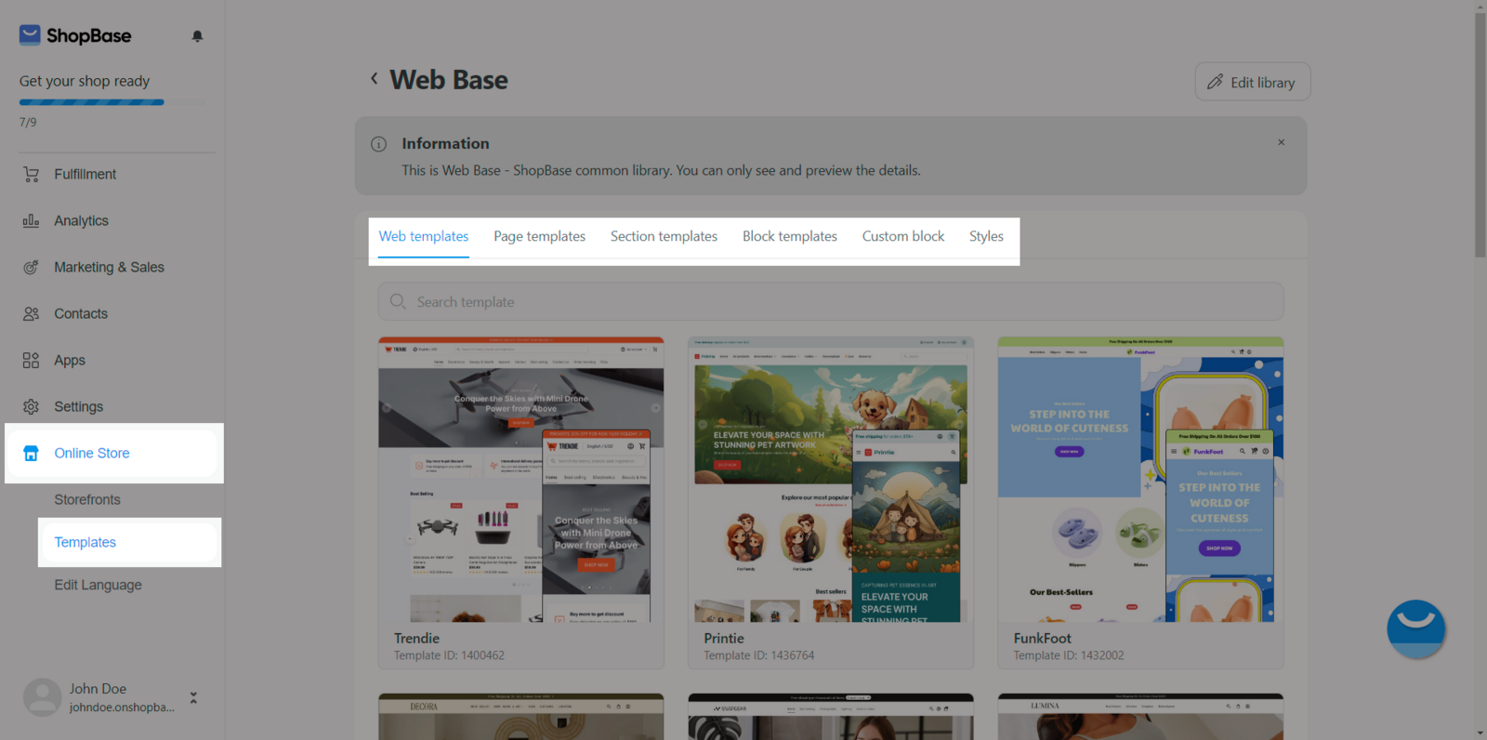Click the johndoe.onshopba... store domain

122,707
